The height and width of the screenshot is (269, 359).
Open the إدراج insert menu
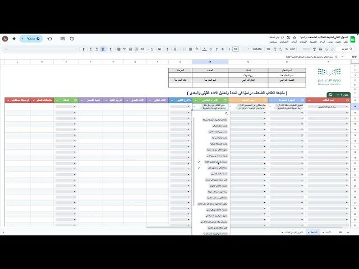click(x=323, y=42)
